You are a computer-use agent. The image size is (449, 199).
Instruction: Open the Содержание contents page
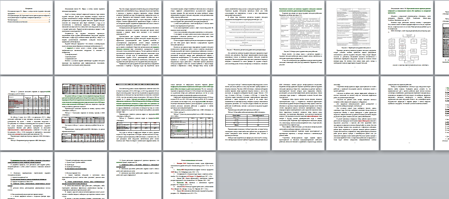[x=28, y=38]
